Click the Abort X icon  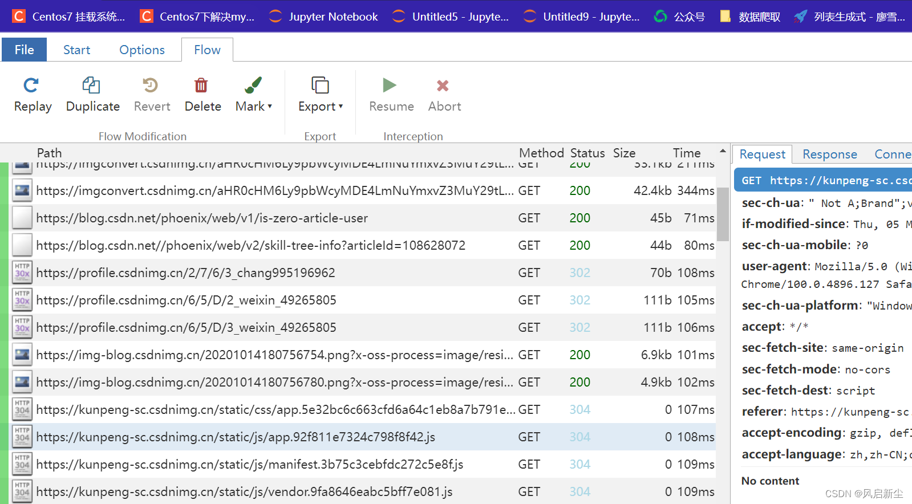tap(443, 86)
